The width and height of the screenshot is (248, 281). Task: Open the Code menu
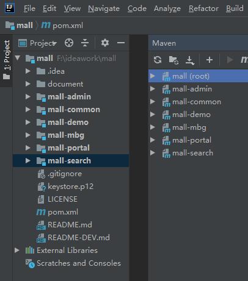point(137,9)
